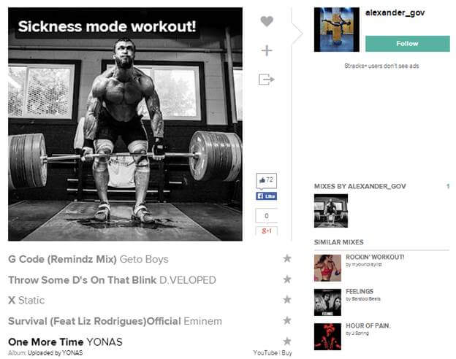This screenshot has height=359, width=456.
Task: Open the Hour of Pain similar mix
Action: [368, 325]
